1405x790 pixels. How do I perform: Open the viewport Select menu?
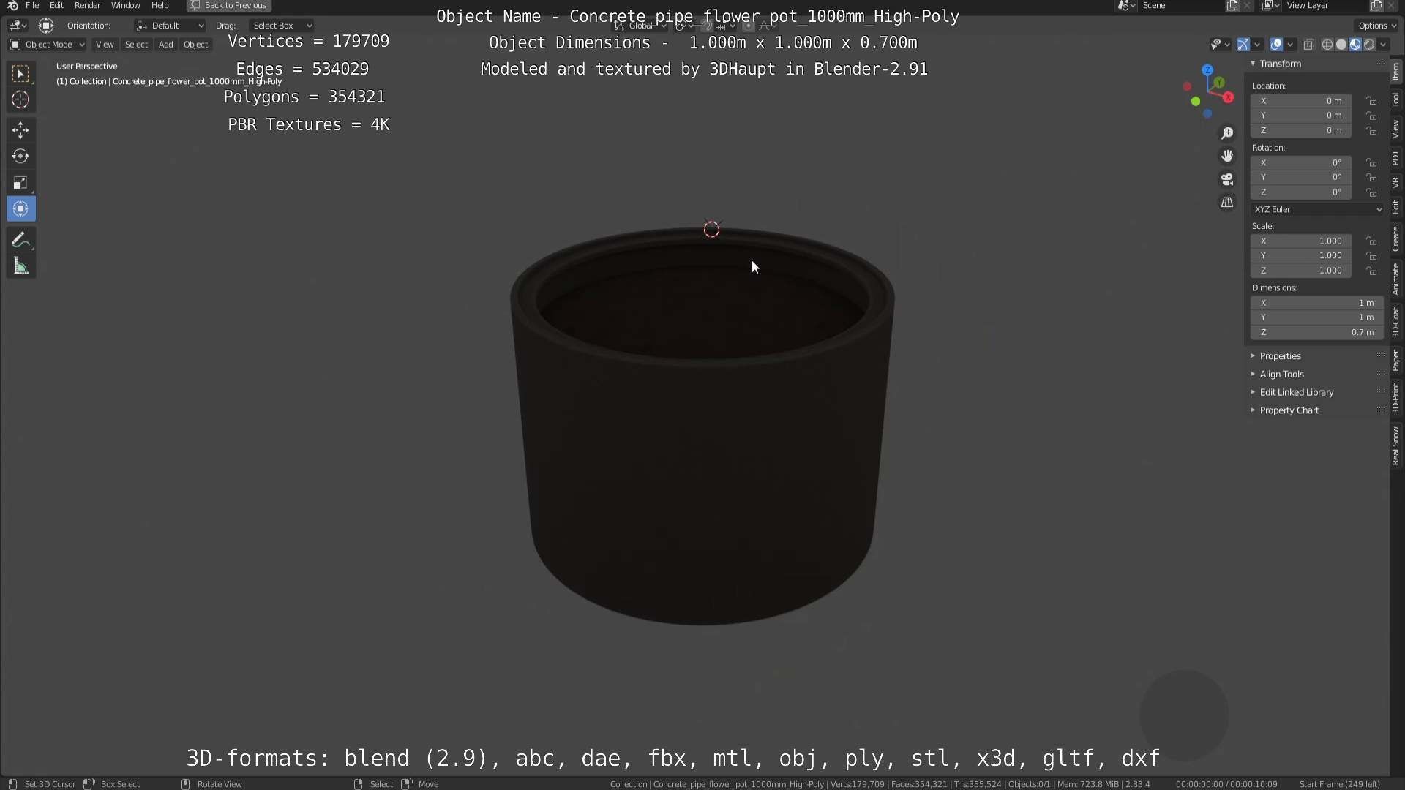point(136,45)
